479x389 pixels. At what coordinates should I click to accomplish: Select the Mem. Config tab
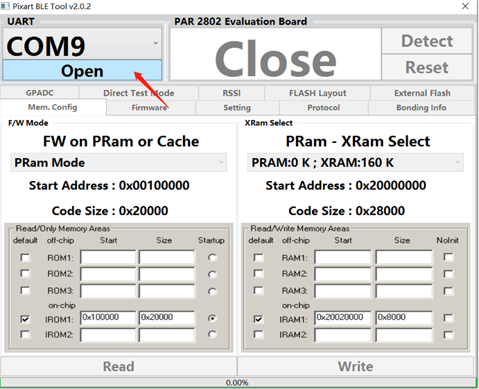tap(53, 107)
